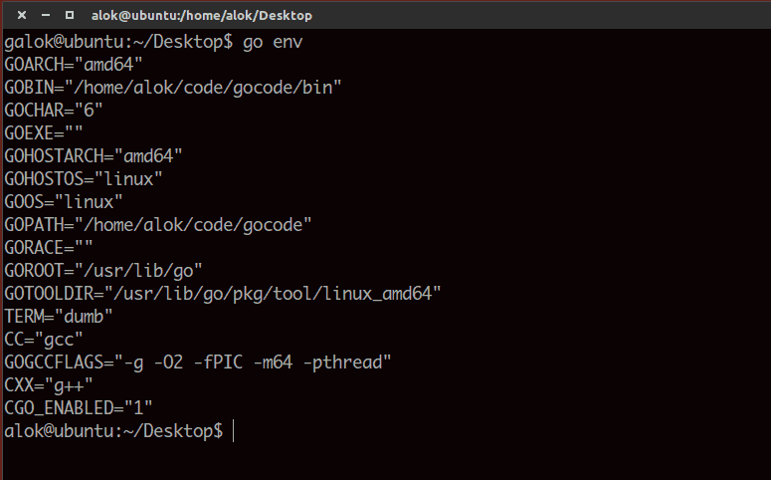This screenshot has height=480, width=771.
Task: Click the CGO_ENABLED="1" line
Action: click(79, 407)
